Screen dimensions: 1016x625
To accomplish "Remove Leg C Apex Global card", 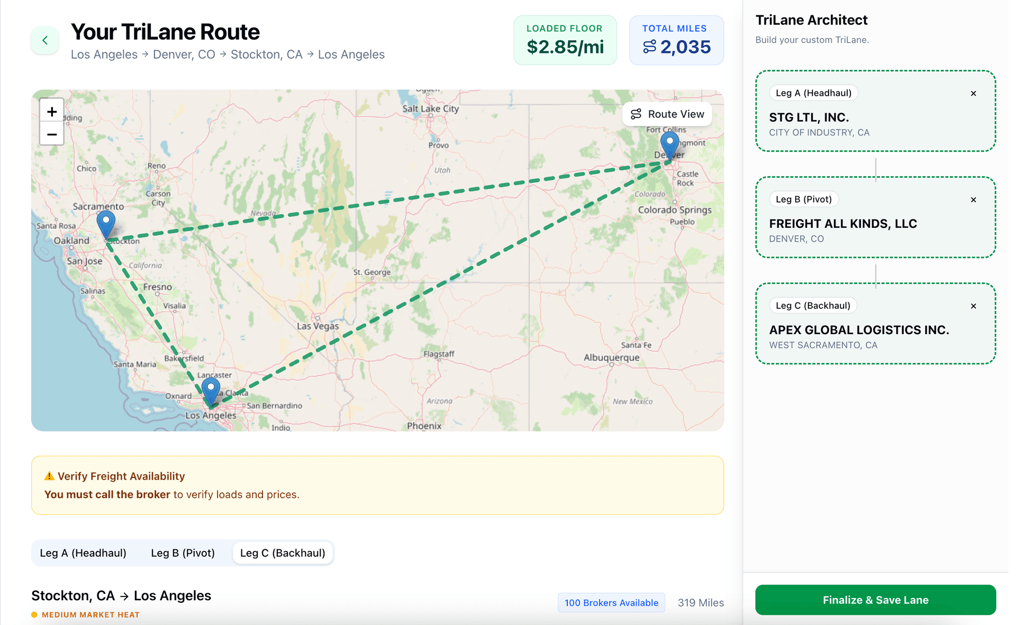I will pos(973,306).
